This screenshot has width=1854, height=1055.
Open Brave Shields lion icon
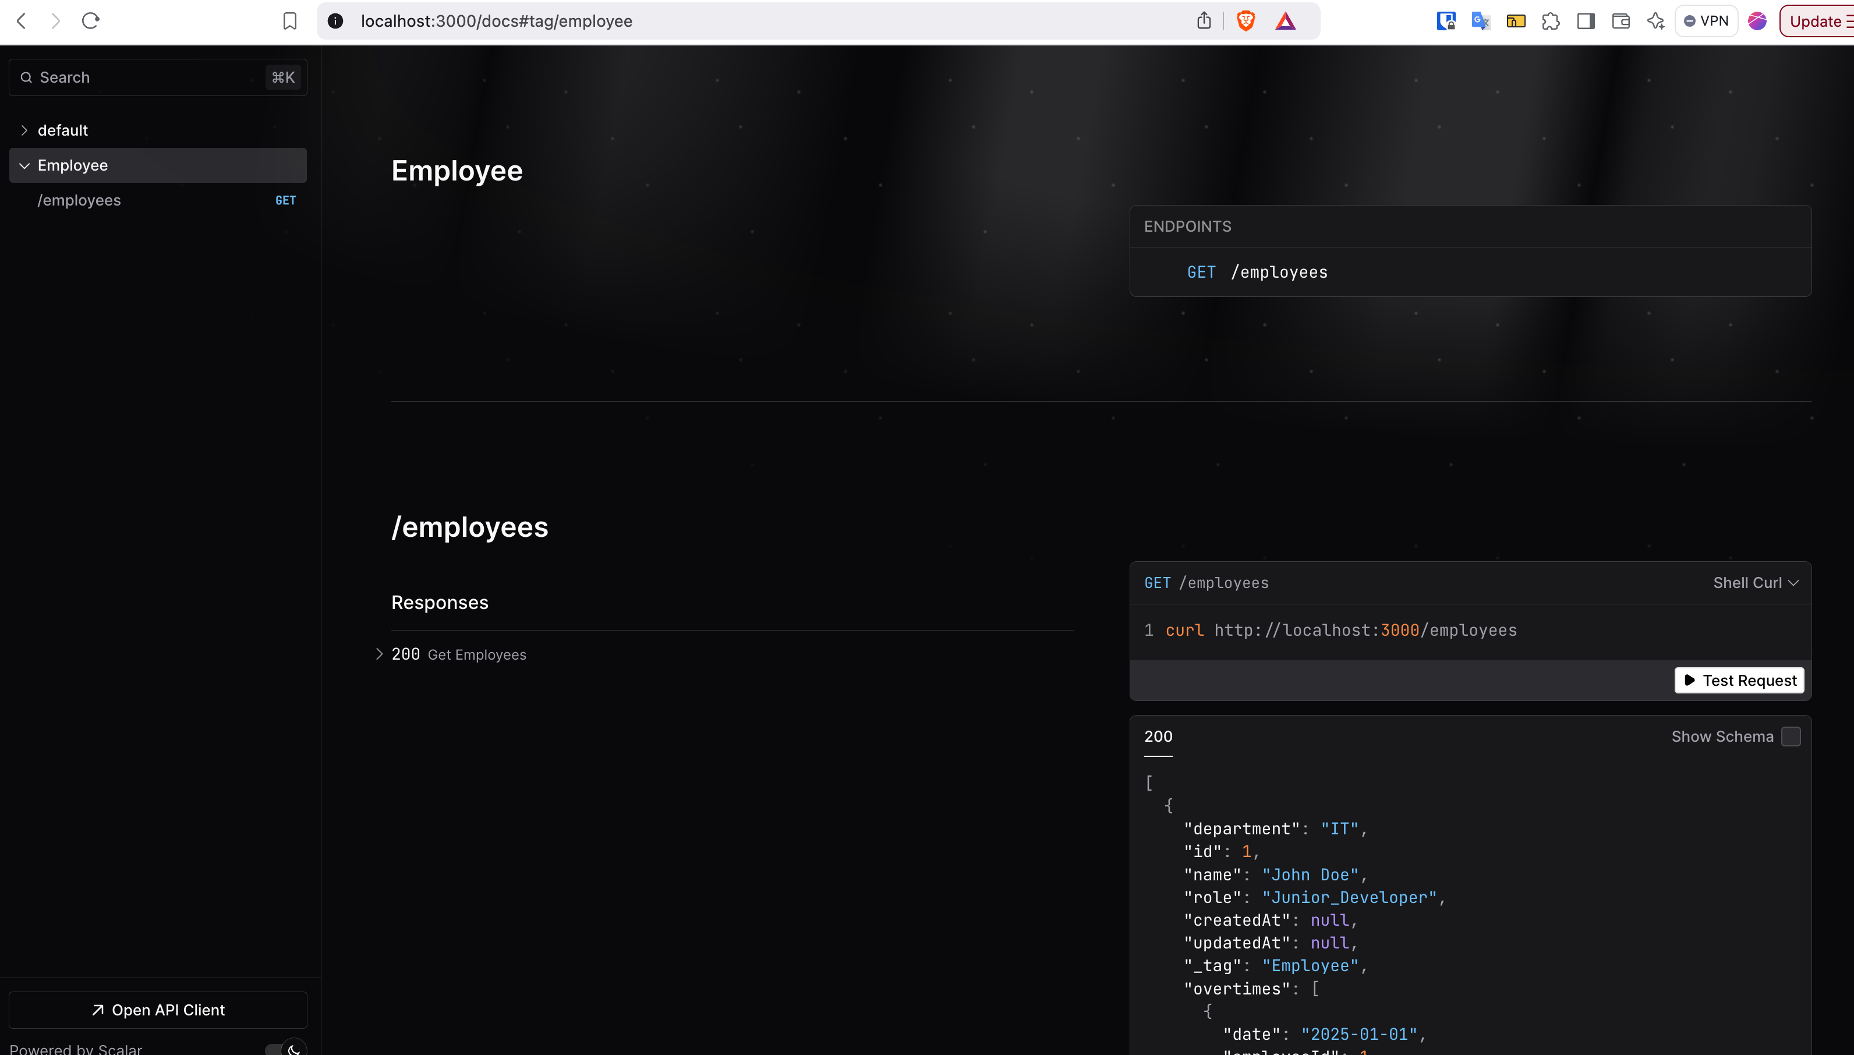coord(1246,21)
